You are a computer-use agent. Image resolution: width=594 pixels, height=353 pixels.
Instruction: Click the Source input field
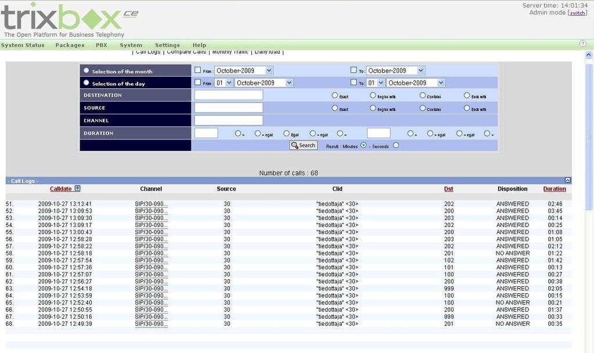coord(228,107)
